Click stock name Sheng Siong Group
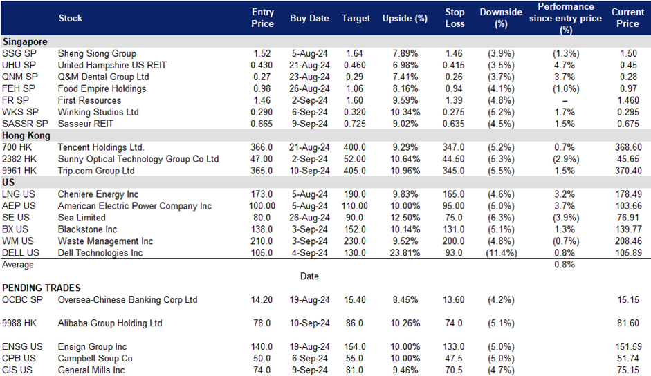651x376 pixels. [97, 53]
